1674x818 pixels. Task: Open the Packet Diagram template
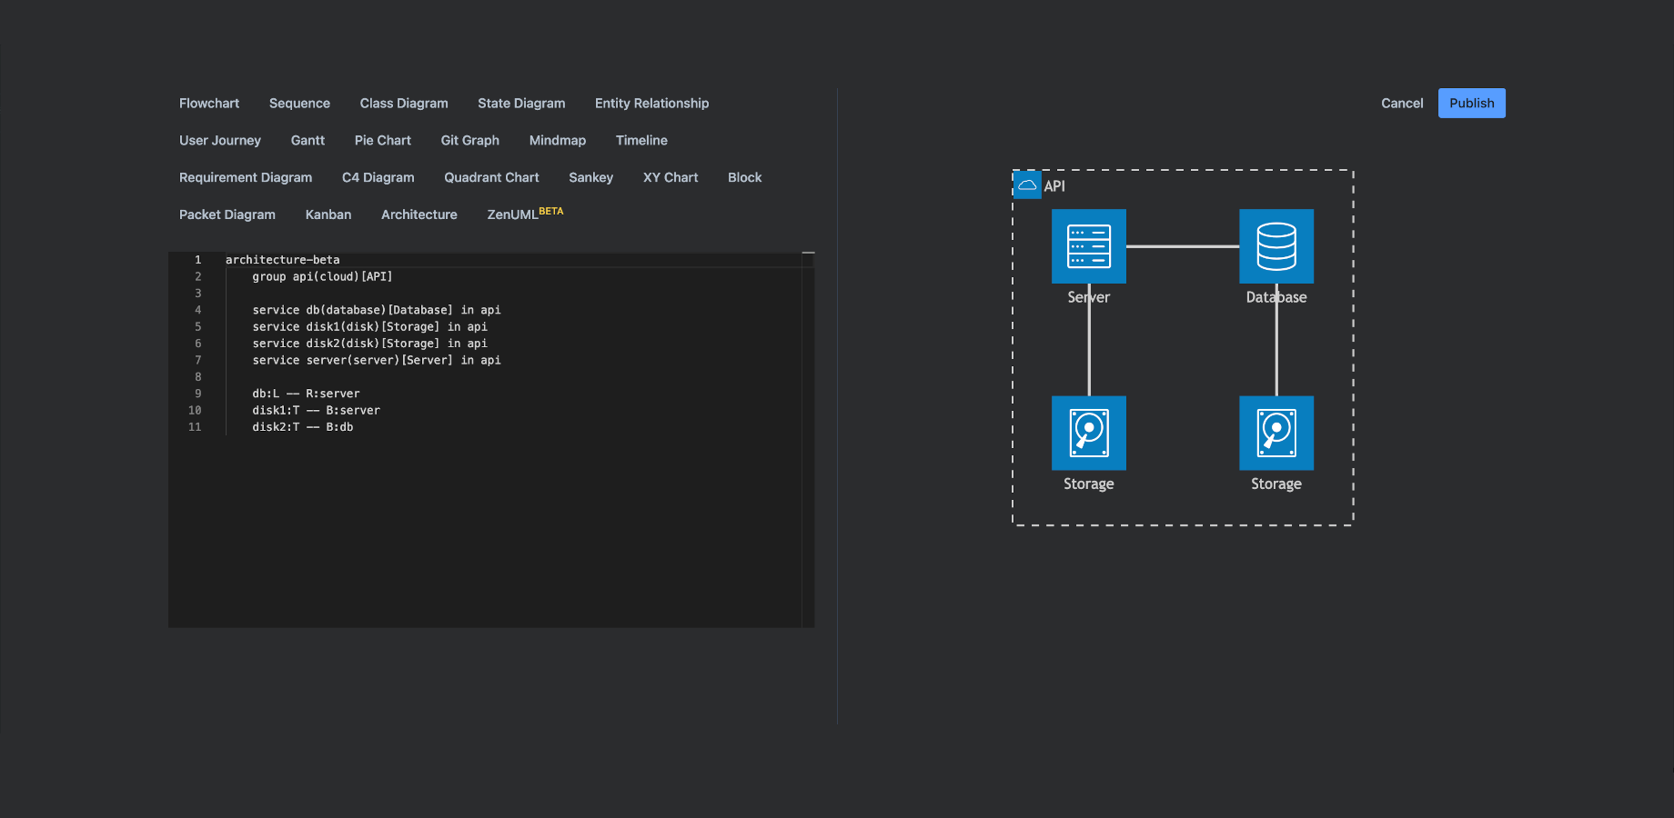(x=227, y=215)
